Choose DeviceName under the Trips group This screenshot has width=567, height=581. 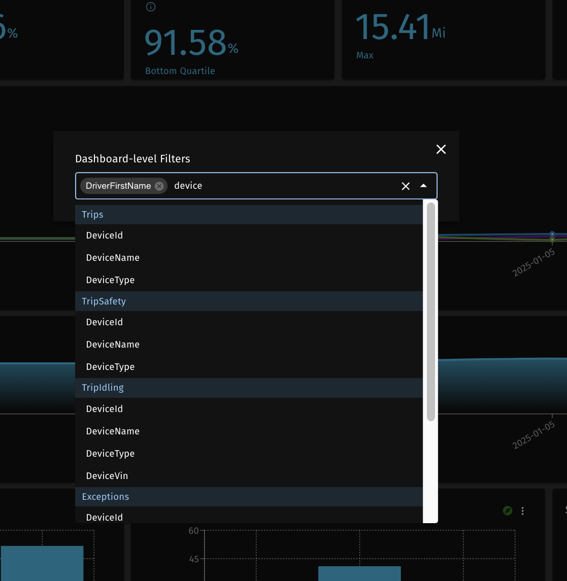(113, 258)
